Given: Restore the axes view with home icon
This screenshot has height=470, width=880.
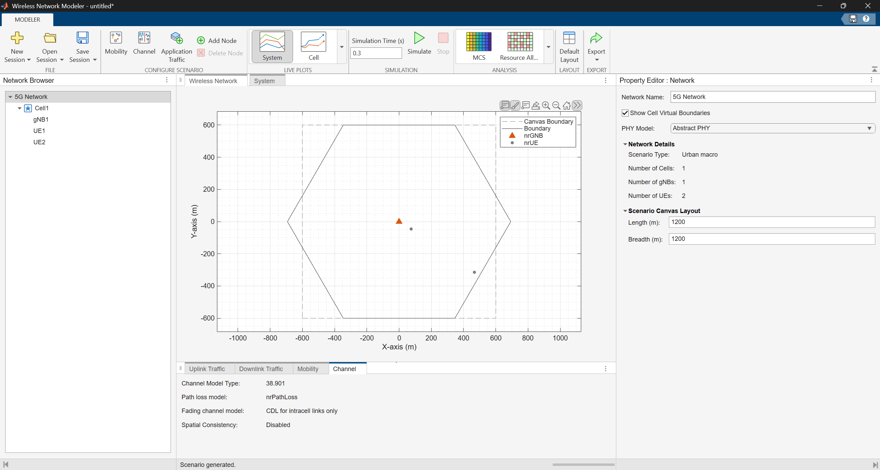Looking at the screenshot, I should 566,105.
